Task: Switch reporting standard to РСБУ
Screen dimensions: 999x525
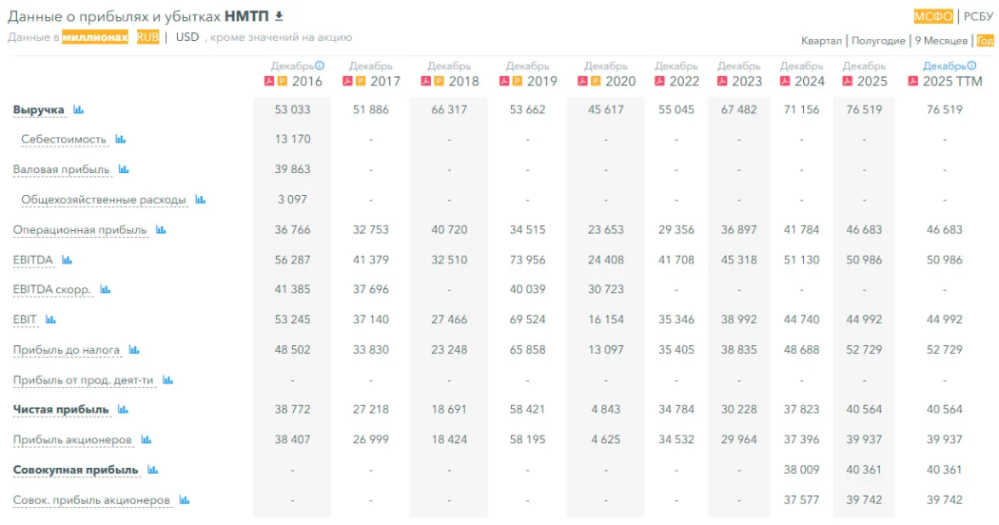Action: (978, 16)
